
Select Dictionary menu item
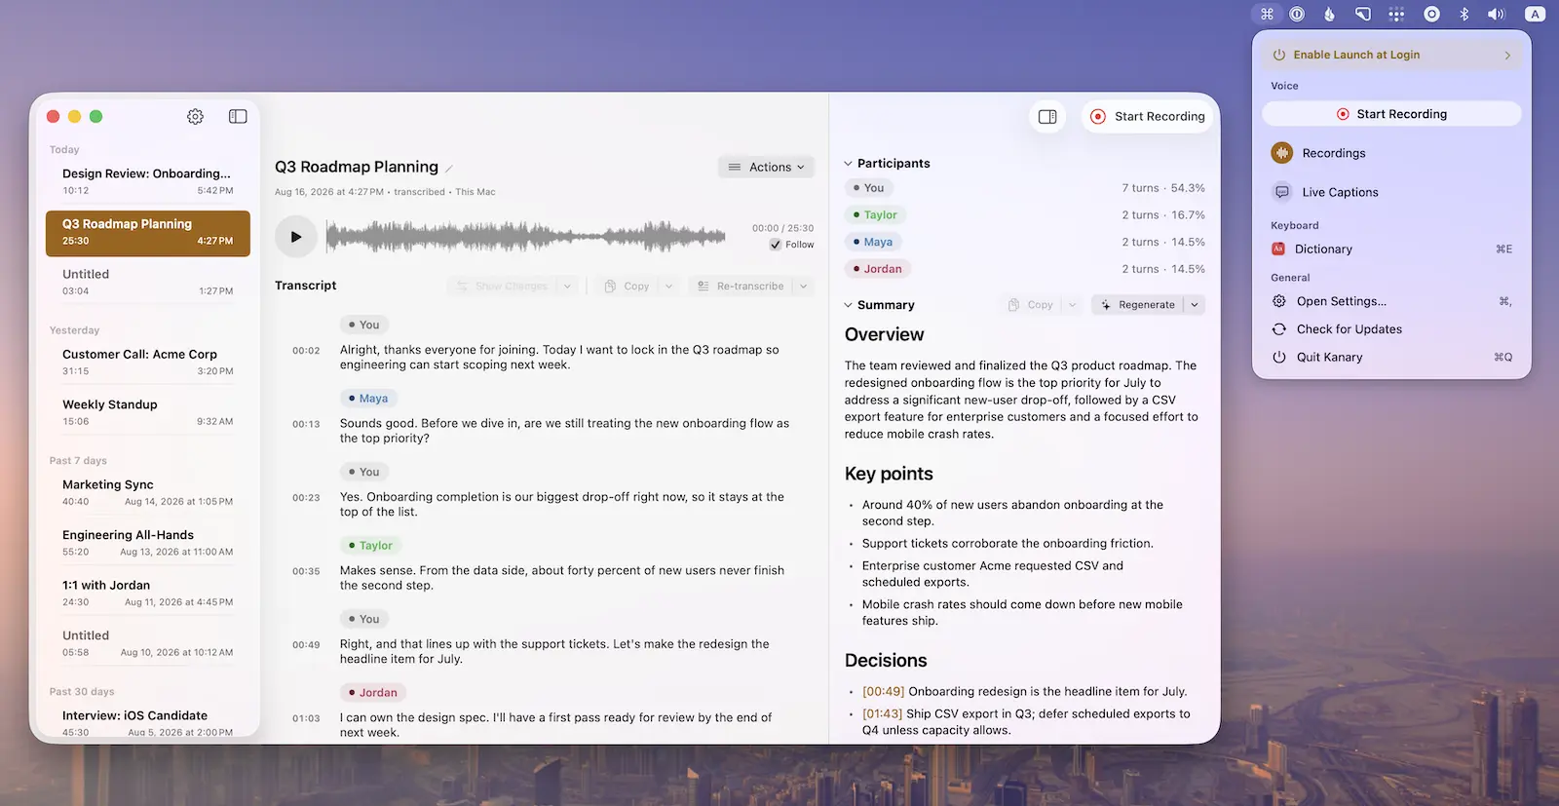[1391, 249]
